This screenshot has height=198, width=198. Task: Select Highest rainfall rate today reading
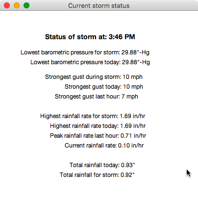98,126
